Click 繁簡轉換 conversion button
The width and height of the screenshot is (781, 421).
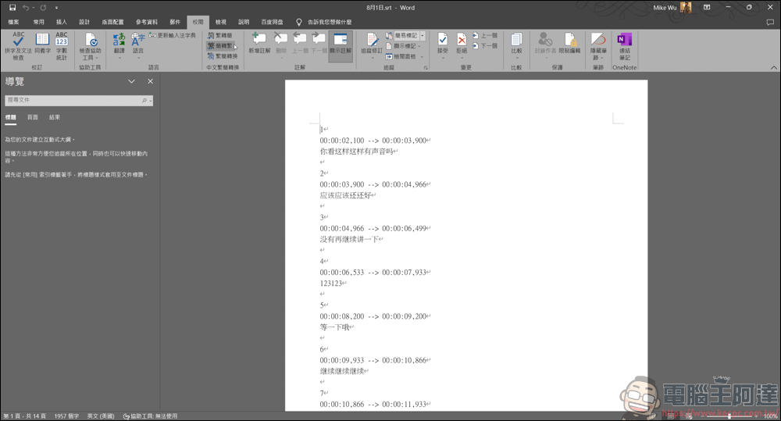(223, 56)
